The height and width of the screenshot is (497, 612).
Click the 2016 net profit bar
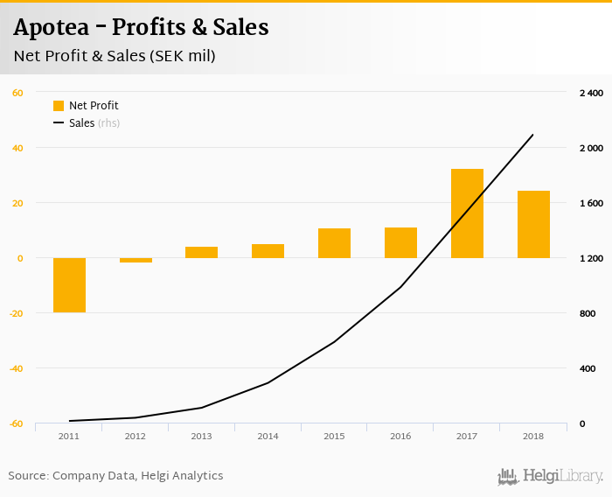click(x=400, y=242)
